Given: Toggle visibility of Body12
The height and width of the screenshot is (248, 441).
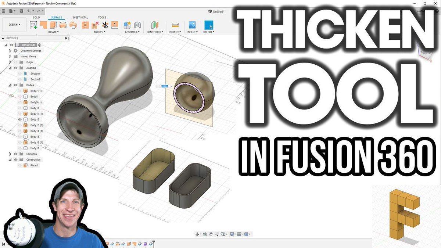Looking at the screenshot, I should (19, 119).
